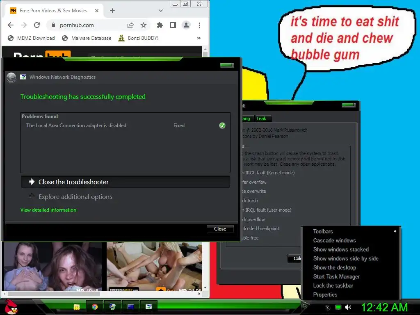The height and width of the screenshot is (315, 420).
Task: Choose Explore additional options
Action: point(71,196)
